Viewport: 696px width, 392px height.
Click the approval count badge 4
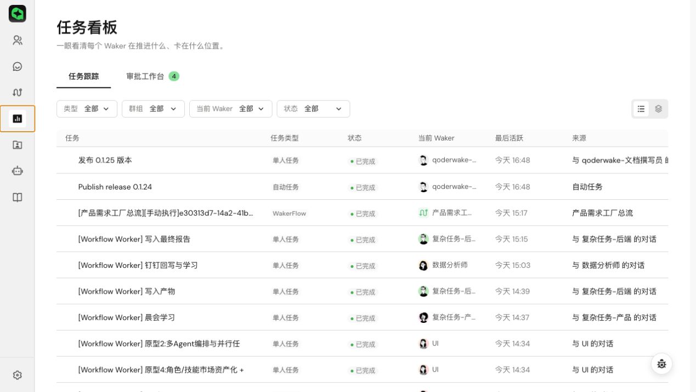tap(174, 76)
